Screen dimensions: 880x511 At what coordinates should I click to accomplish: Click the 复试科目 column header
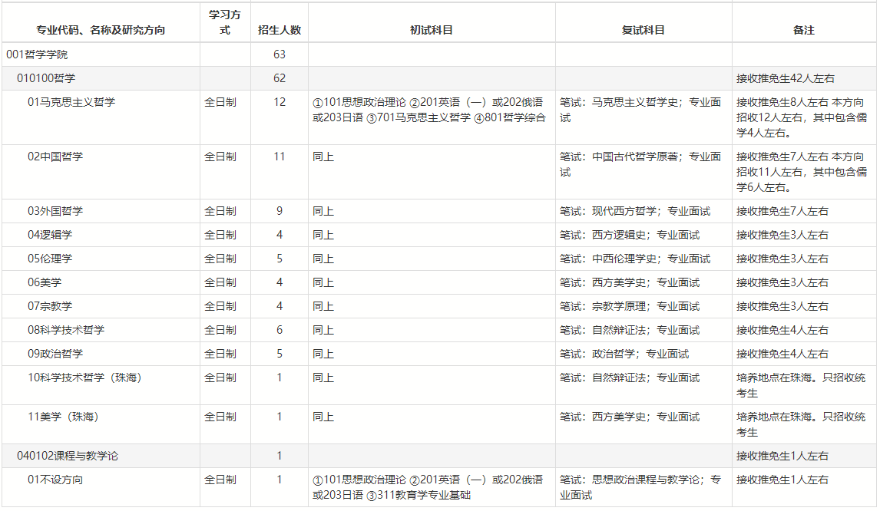pyautogui.click(x=643, y=31)
